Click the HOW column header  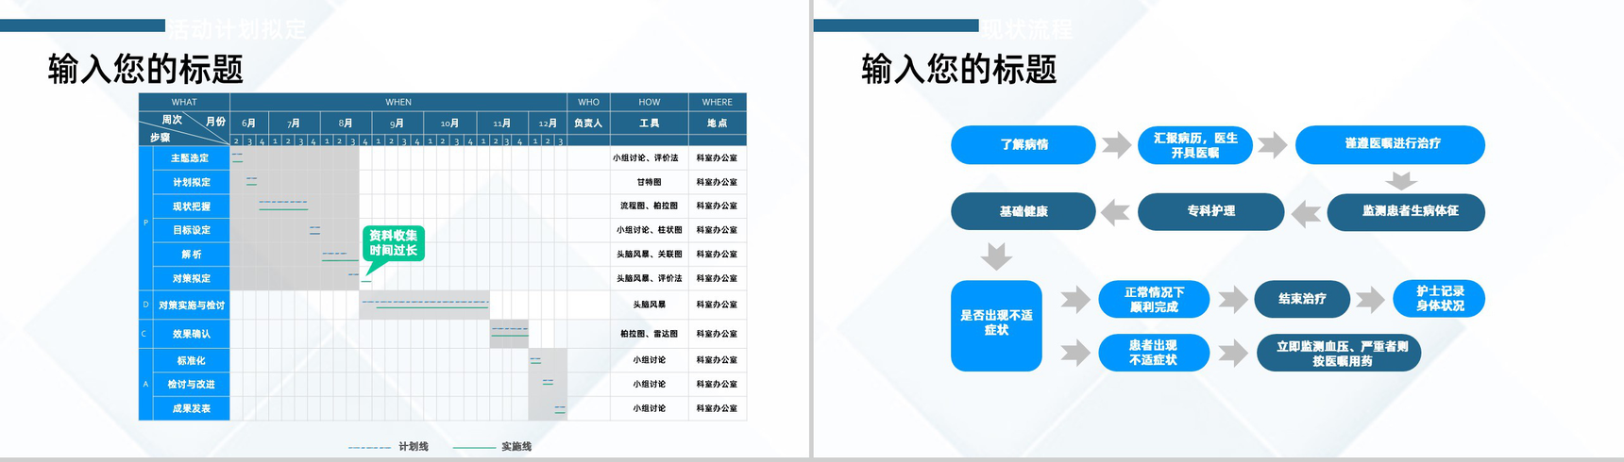[649, 102]
